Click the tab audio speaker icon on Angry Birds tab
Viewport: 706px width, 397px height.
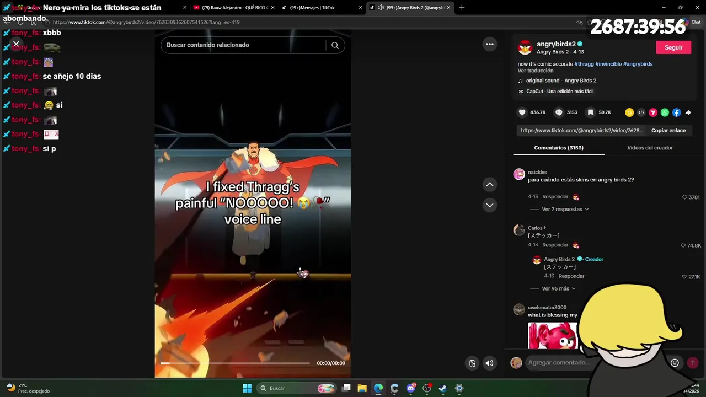pos(381,8)
